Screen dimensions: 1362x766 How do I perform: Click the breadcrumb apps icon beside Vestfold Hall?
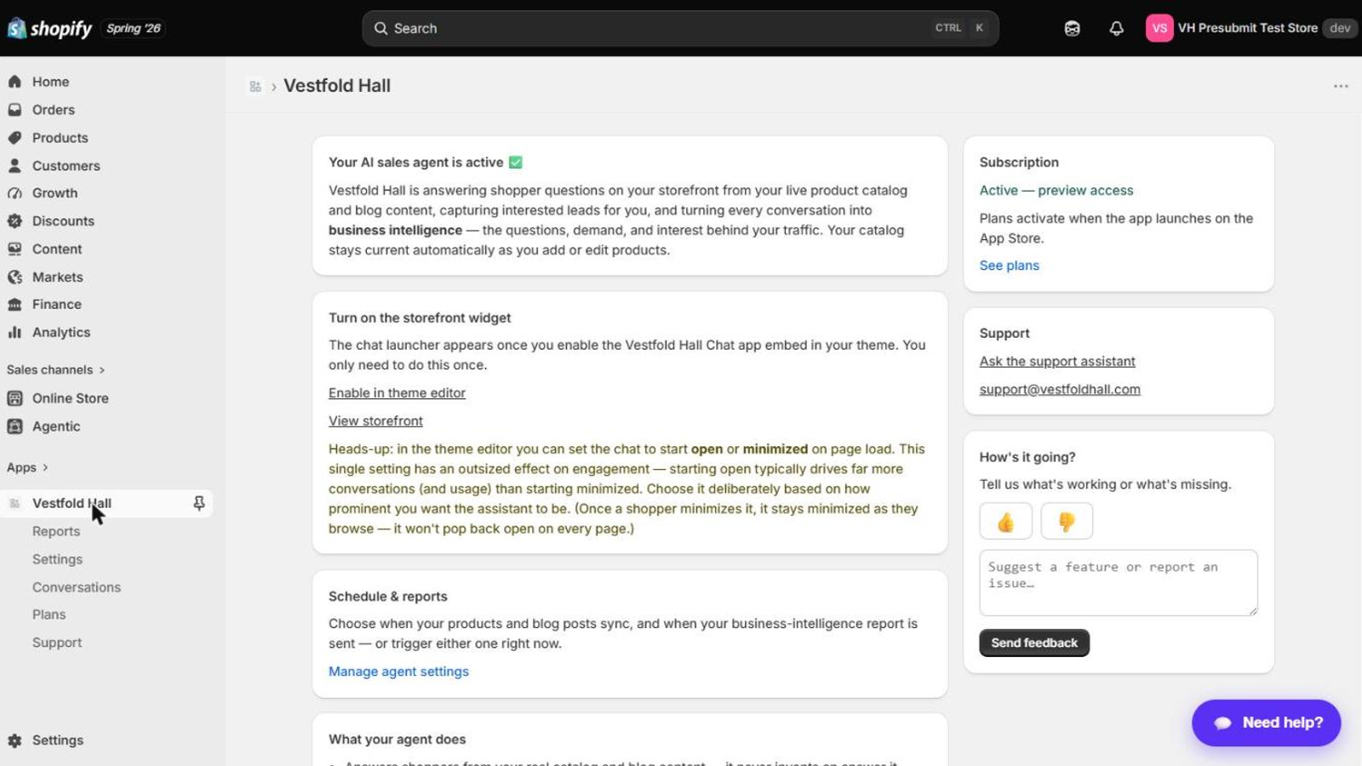coord(255,86)
